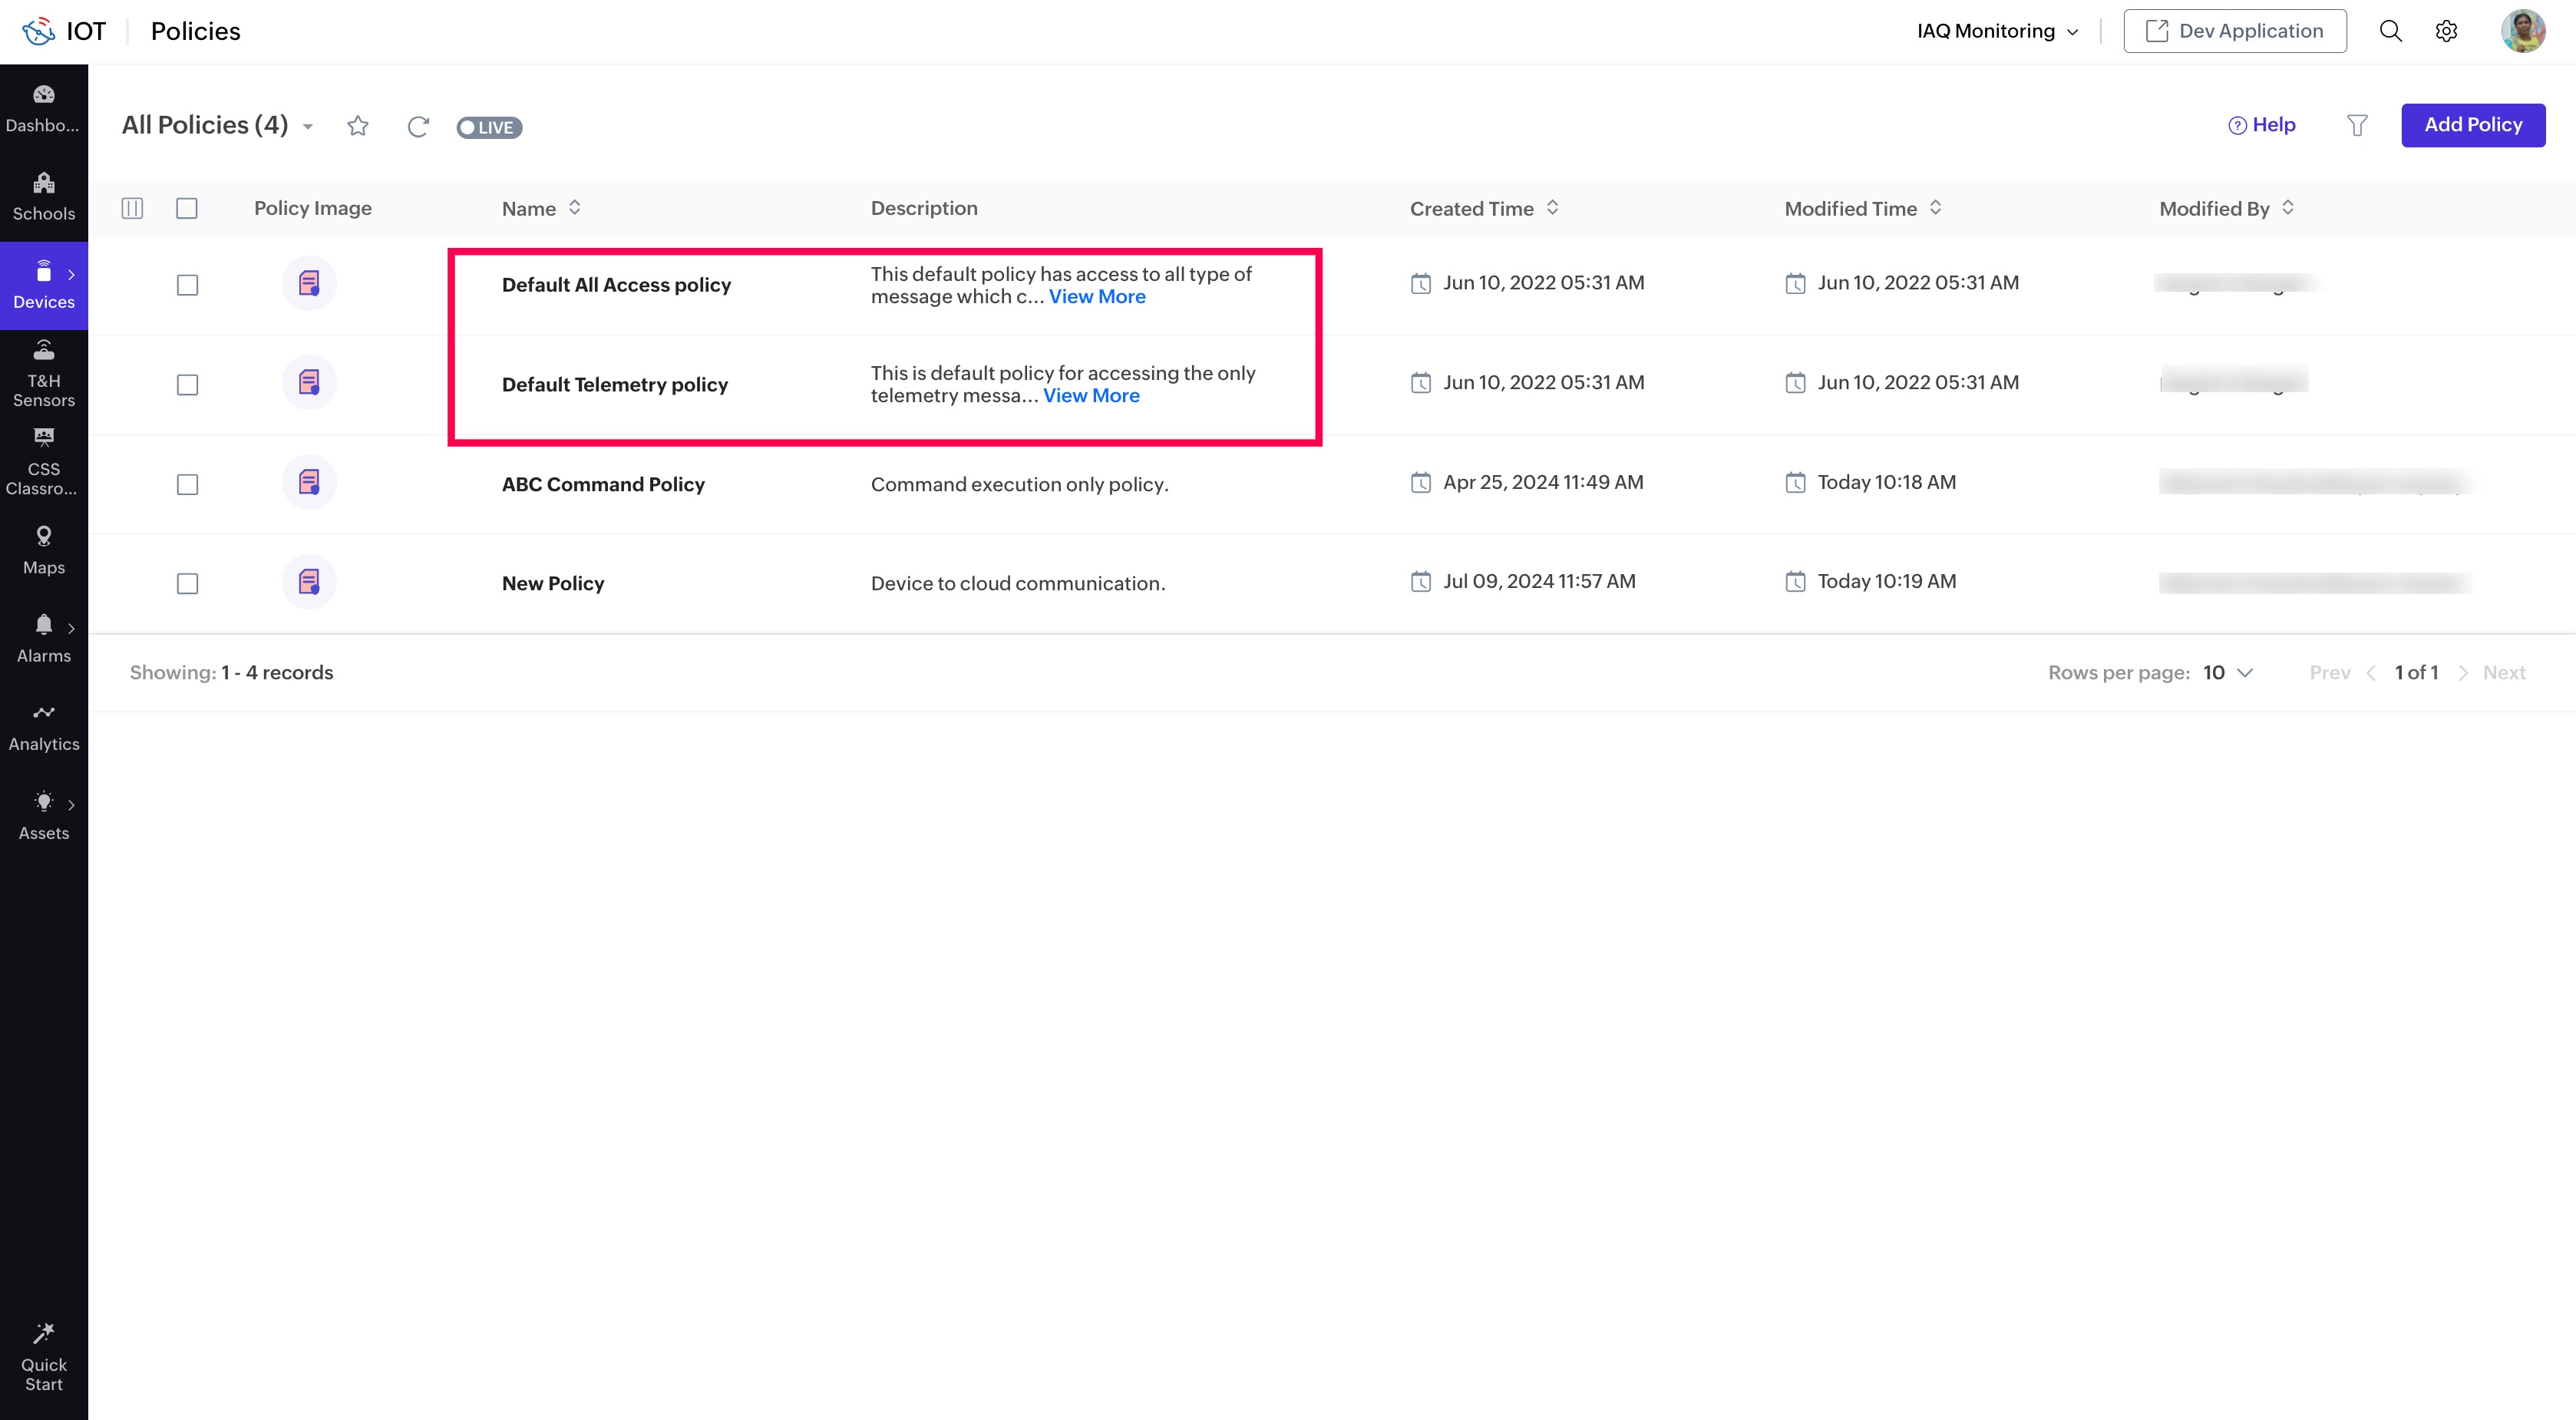Screen dimensions: 2576x1420
Task: Click the ABC Command Policy image icon
Action: click(x=309, y=483)
